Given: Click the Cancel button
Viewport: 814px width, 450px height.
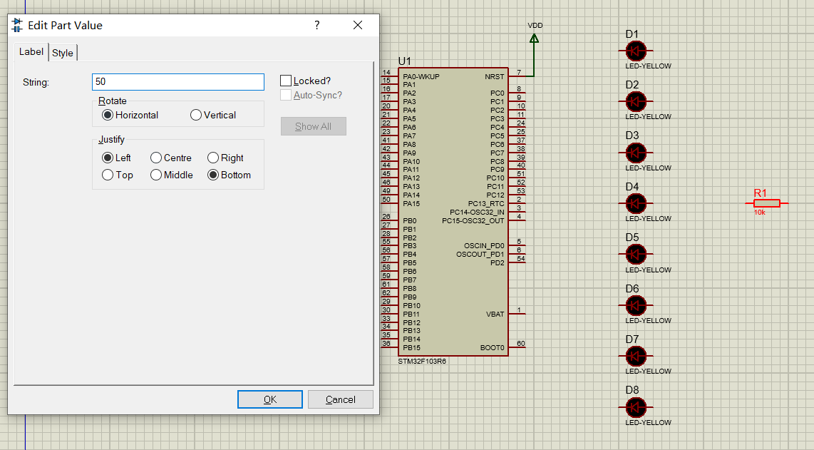Looking at the screenshot, I should [x=341, y=399].
